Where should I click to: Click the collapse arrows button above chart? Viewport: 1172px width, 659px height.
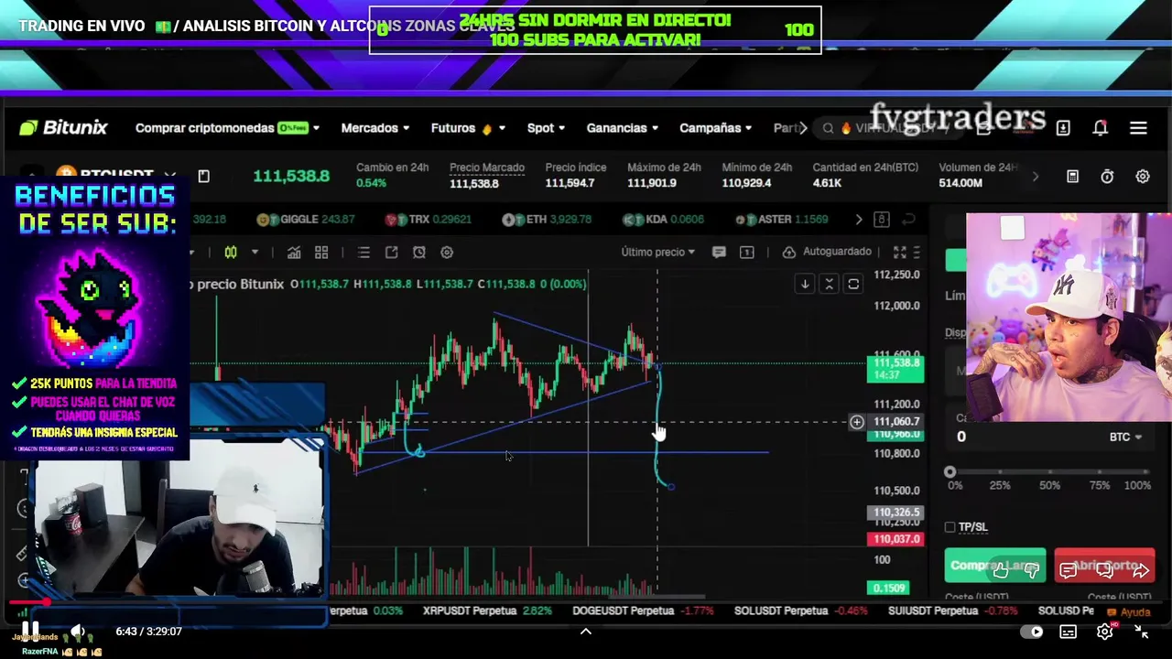[x=830, y=284]
